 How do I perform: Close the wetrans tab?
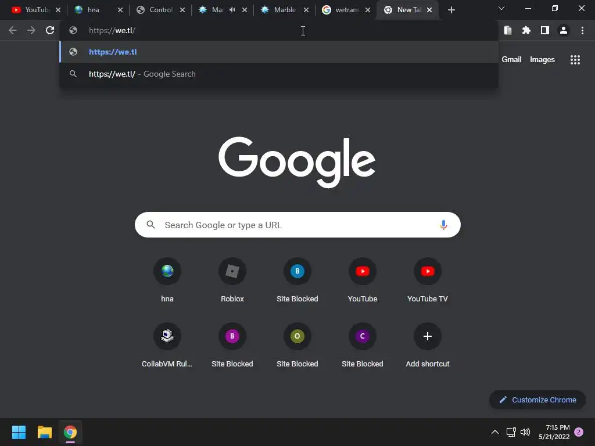click(368, 10)
